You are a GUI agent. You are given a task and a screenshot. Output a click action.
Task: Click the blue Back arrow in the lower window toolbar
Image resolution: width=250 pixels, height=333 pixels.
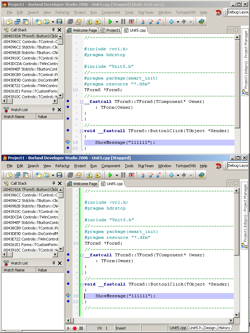tap(171, 175)
